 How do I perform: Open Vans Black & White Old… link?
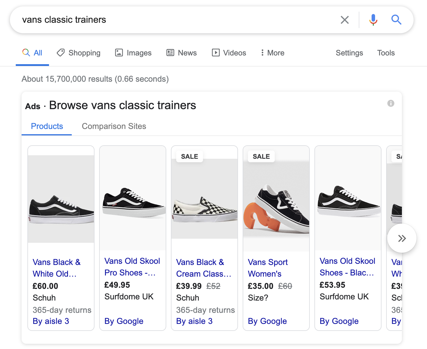point(57,268)
